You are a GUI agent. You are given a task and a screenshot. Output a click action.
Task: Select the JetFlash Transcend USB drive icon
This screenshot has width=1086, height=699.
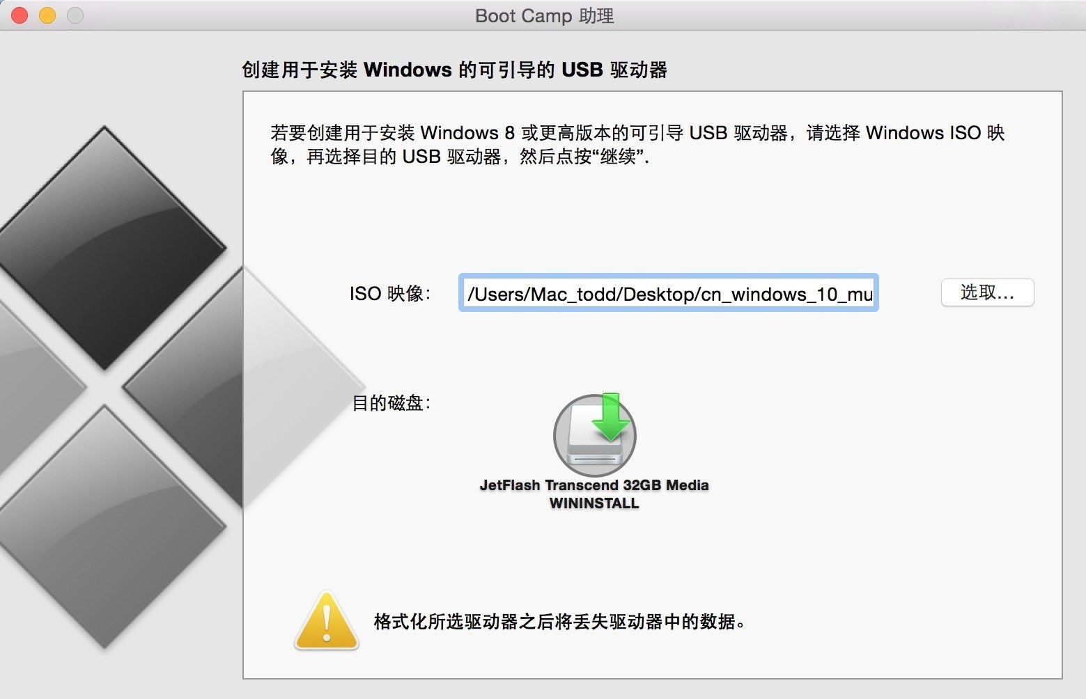click(594, 435)
